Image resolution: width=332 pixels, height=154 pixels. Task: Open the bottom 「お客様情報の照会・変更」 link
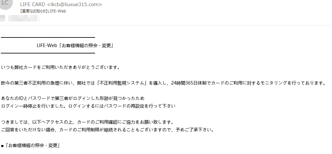[x=32, y=146]
